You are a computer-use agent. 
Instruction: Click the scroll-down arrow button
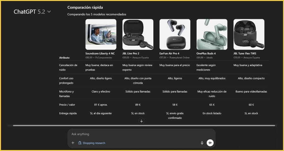pos(142,121)
